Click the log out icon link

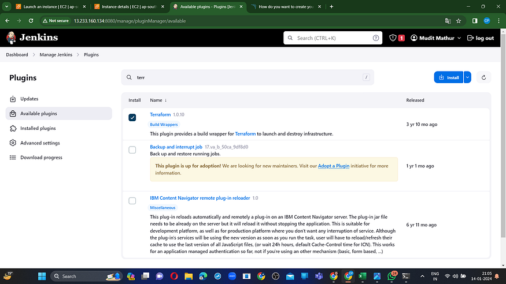(470, 38)
